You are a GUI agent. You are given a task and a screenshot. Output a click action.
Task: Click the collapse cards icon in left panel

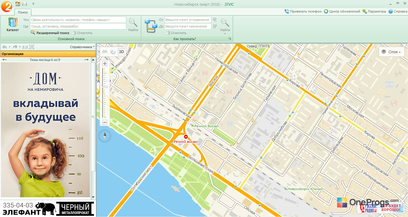click(x=25, y=47)
